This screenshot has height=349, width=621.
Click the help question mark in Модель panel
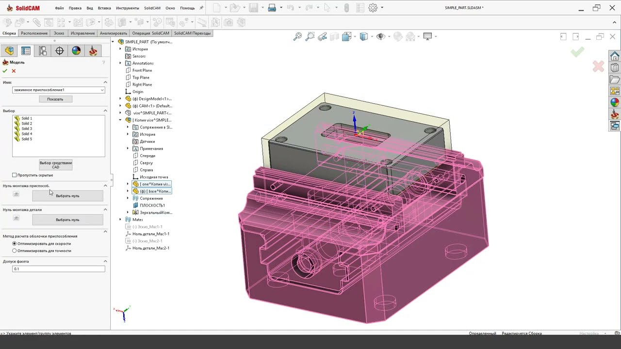pos(103,63)
